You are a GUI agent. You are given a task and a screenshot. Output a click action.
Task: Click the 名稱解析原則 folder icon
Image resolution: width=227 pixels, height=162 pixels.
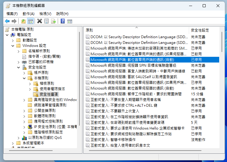tap(24, 51)
